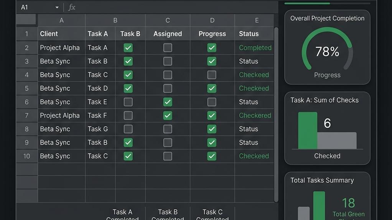Check Assigned checkbox in row 3
This screenshot has width=392, height=220.
(x=168, y=61)
